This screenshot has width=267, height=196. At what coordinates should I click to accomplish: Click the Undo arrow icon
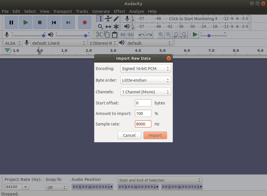pos(141,35)
